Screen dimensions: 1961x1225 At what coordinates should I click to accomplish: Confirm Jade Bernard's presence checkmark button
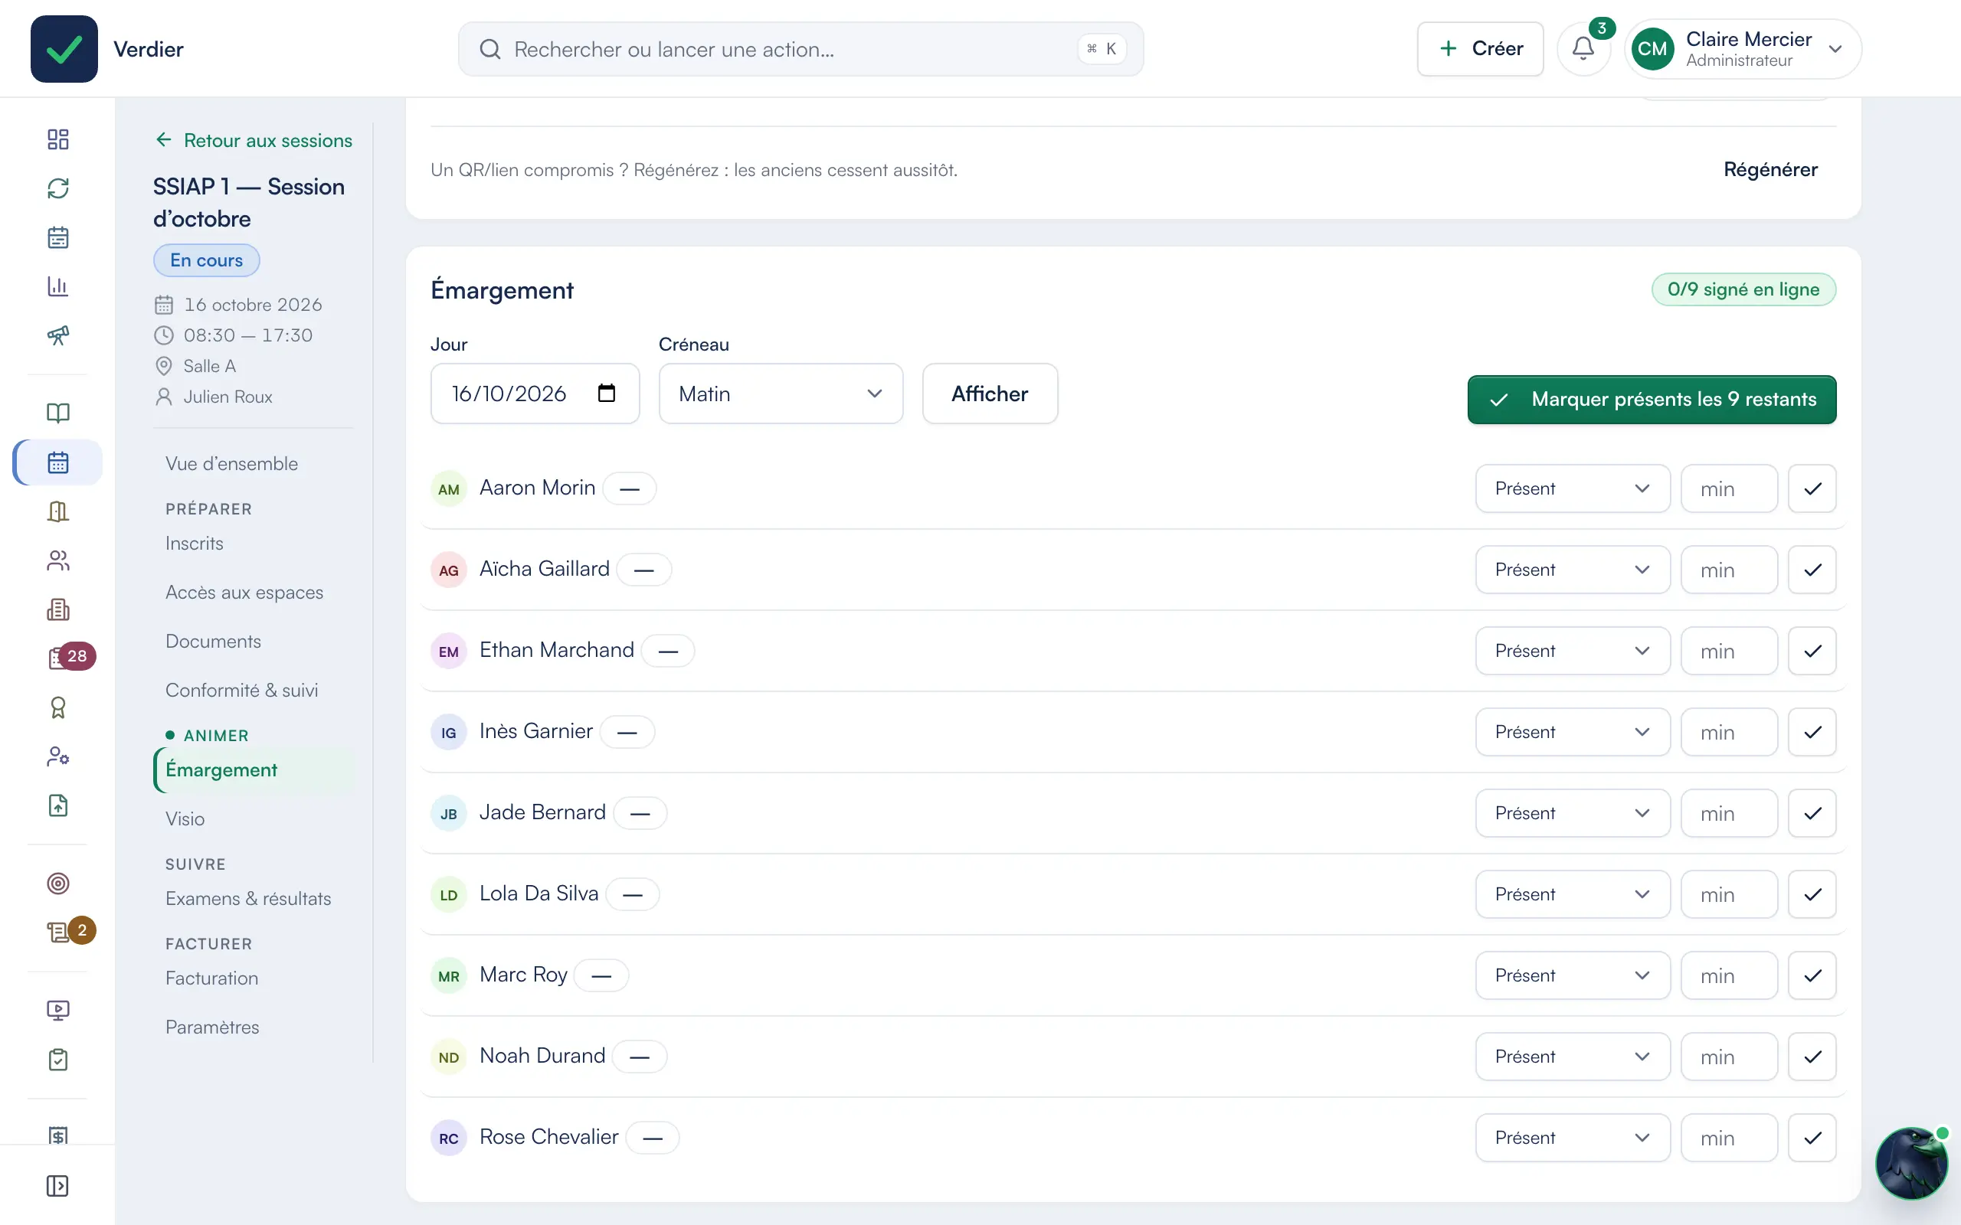pyautogui.click(x=1812, y=812)
